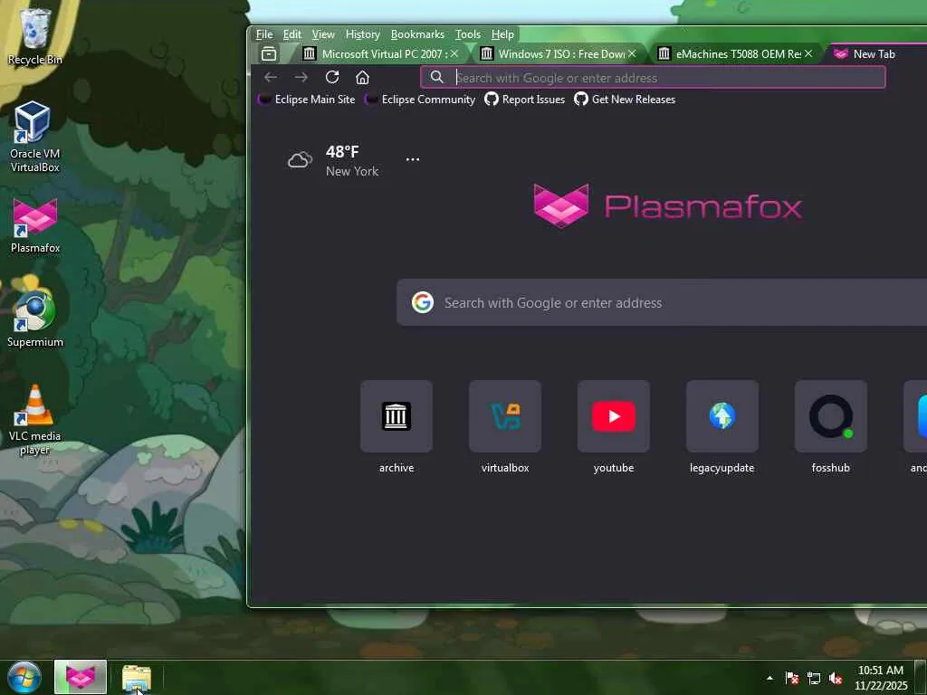Click the network tray icon
Viewport: 927px width, 695px height.
click(814, 678)
